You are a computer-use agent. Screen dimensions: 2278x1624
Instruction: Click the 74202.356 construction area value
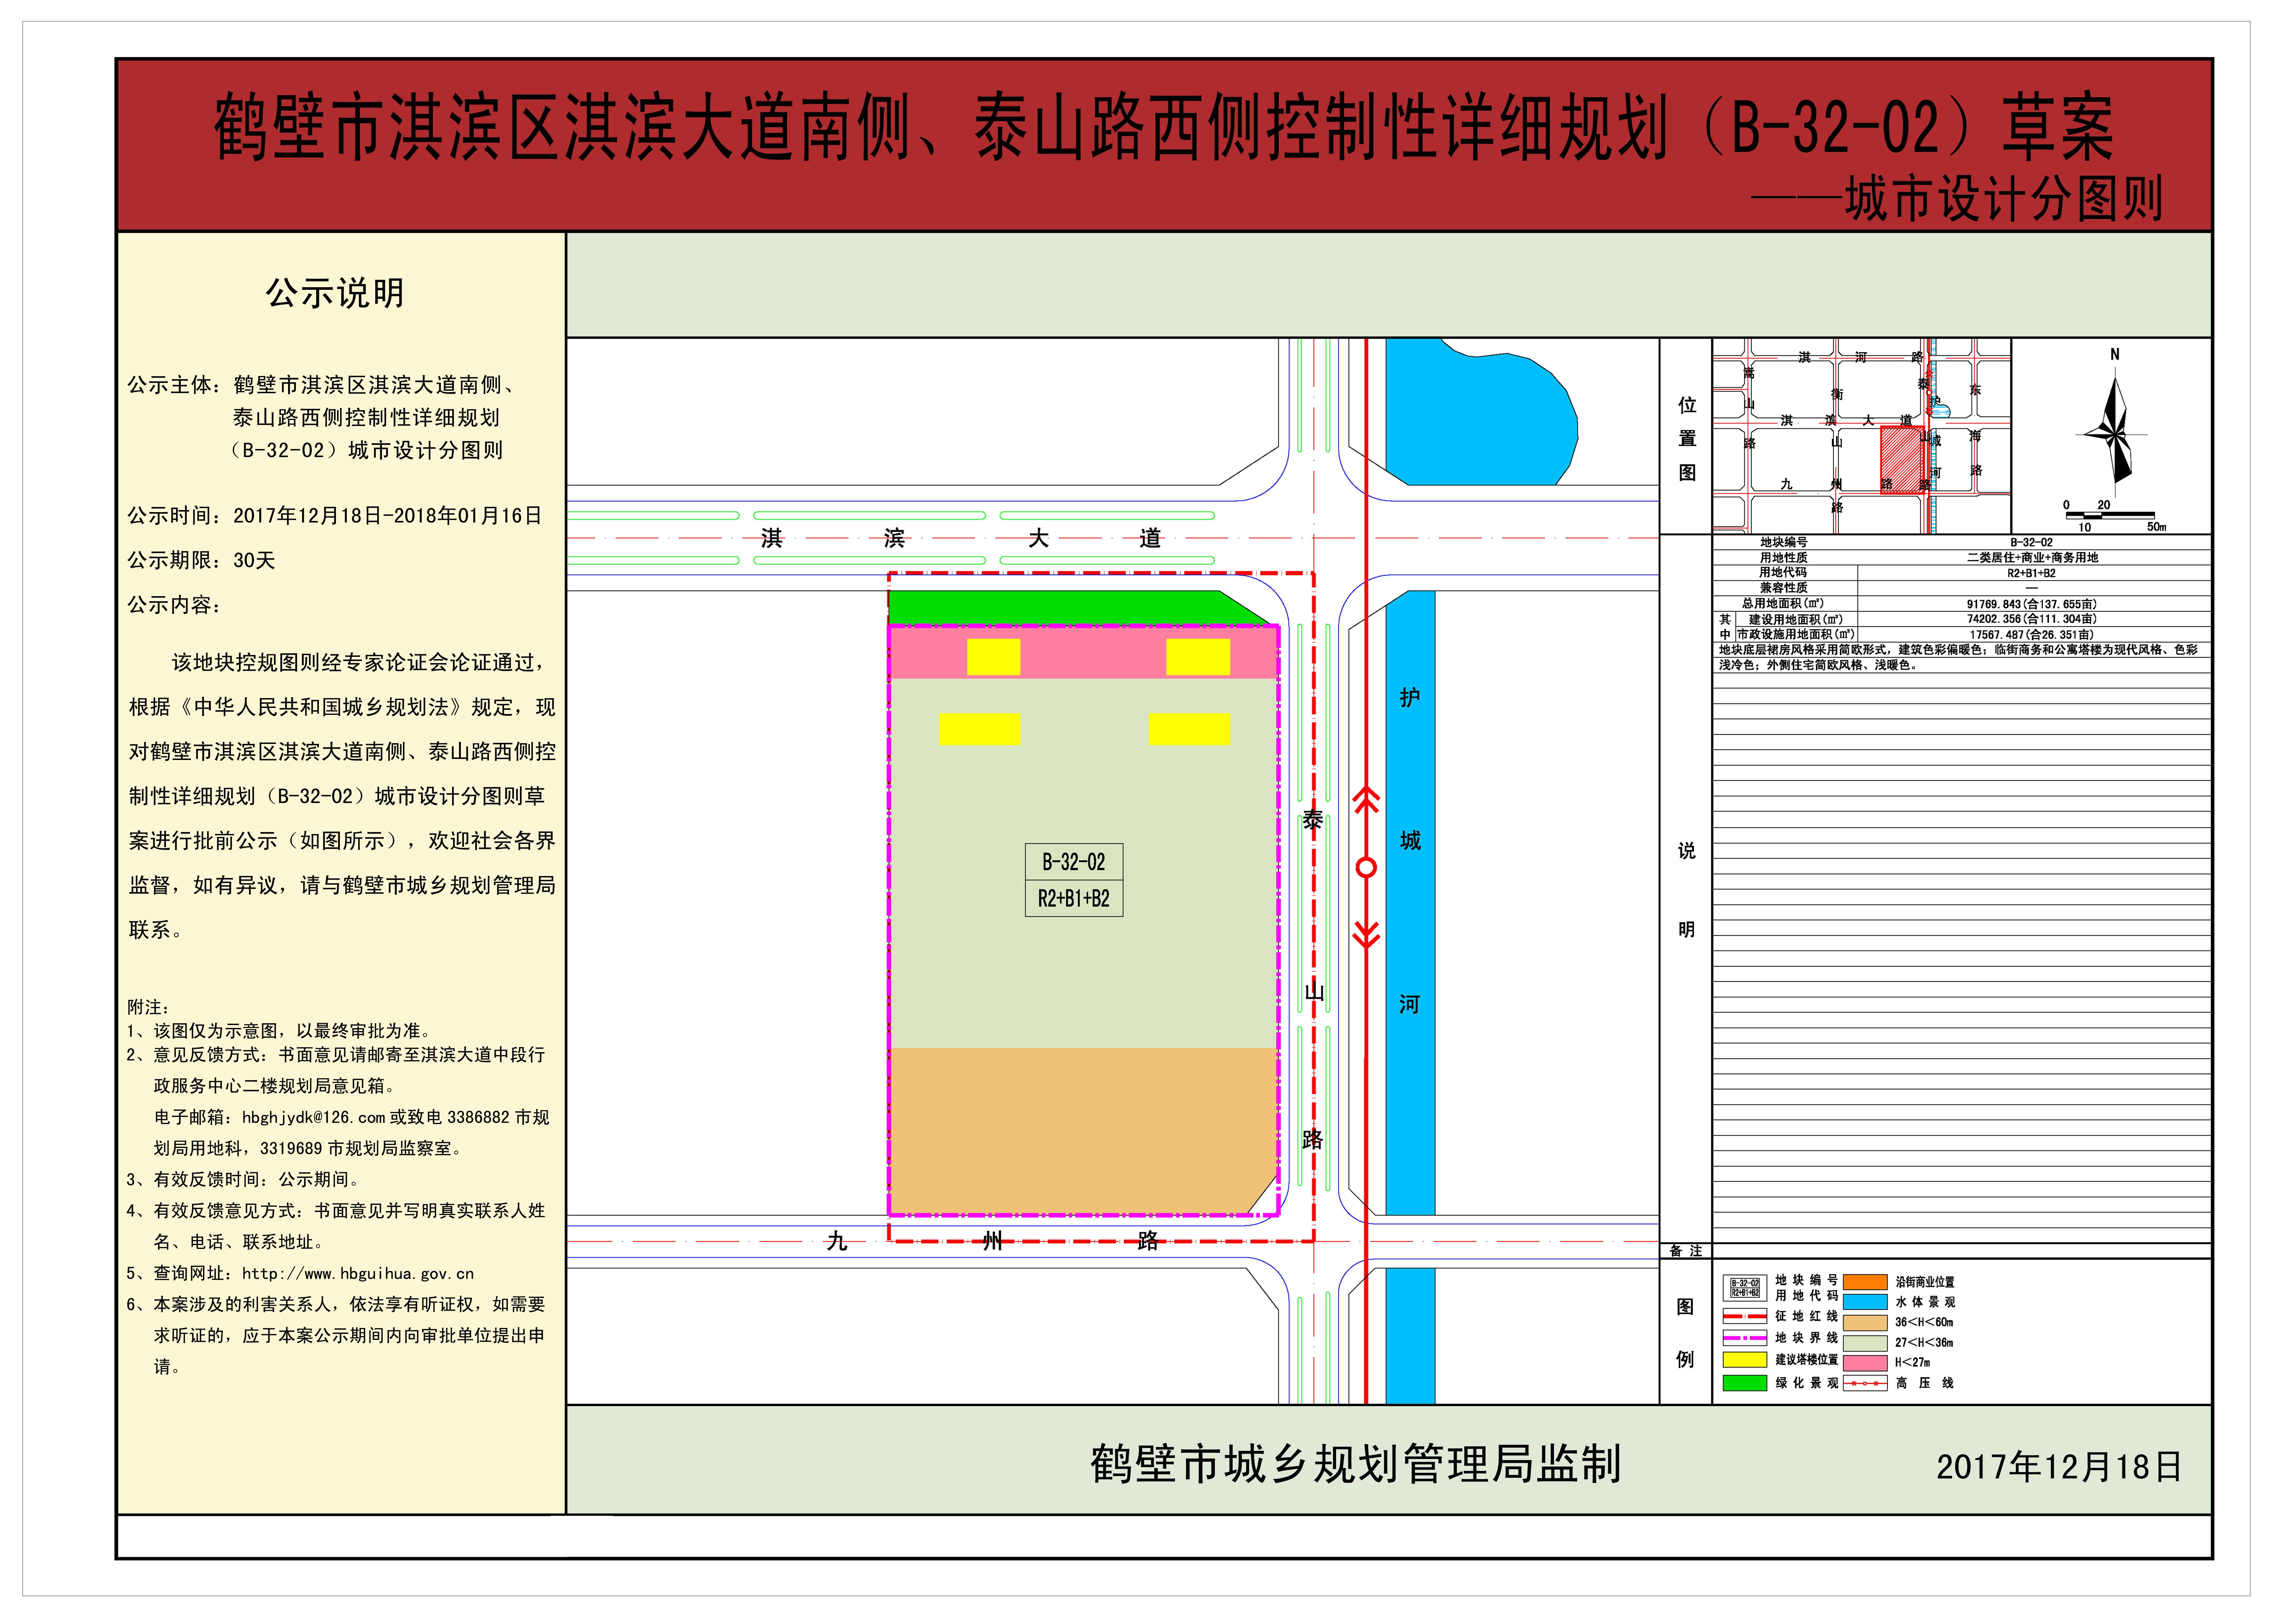point(2032,619)
